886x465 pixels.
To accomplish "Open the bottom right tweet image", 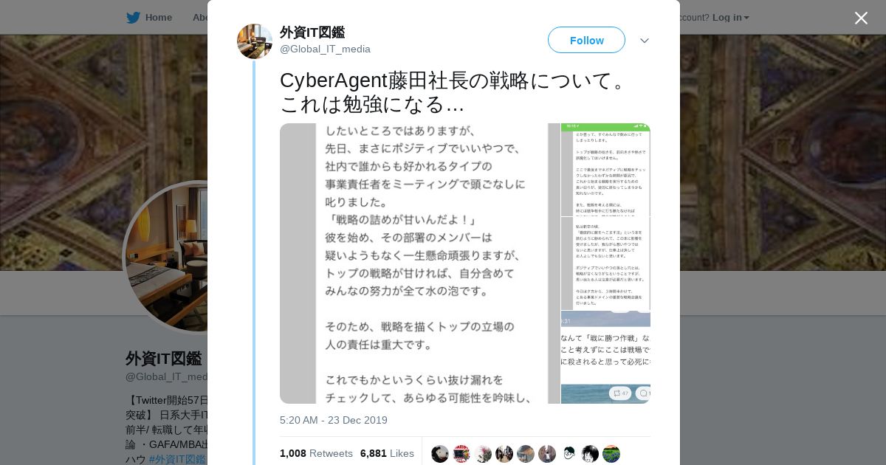I will tap(605, 357).
